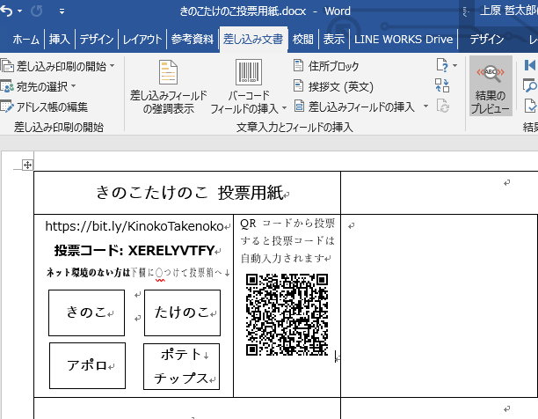Click the Find Recipient magnifier icon
This screenshot has width=538, height=419.
pos(530,85)
